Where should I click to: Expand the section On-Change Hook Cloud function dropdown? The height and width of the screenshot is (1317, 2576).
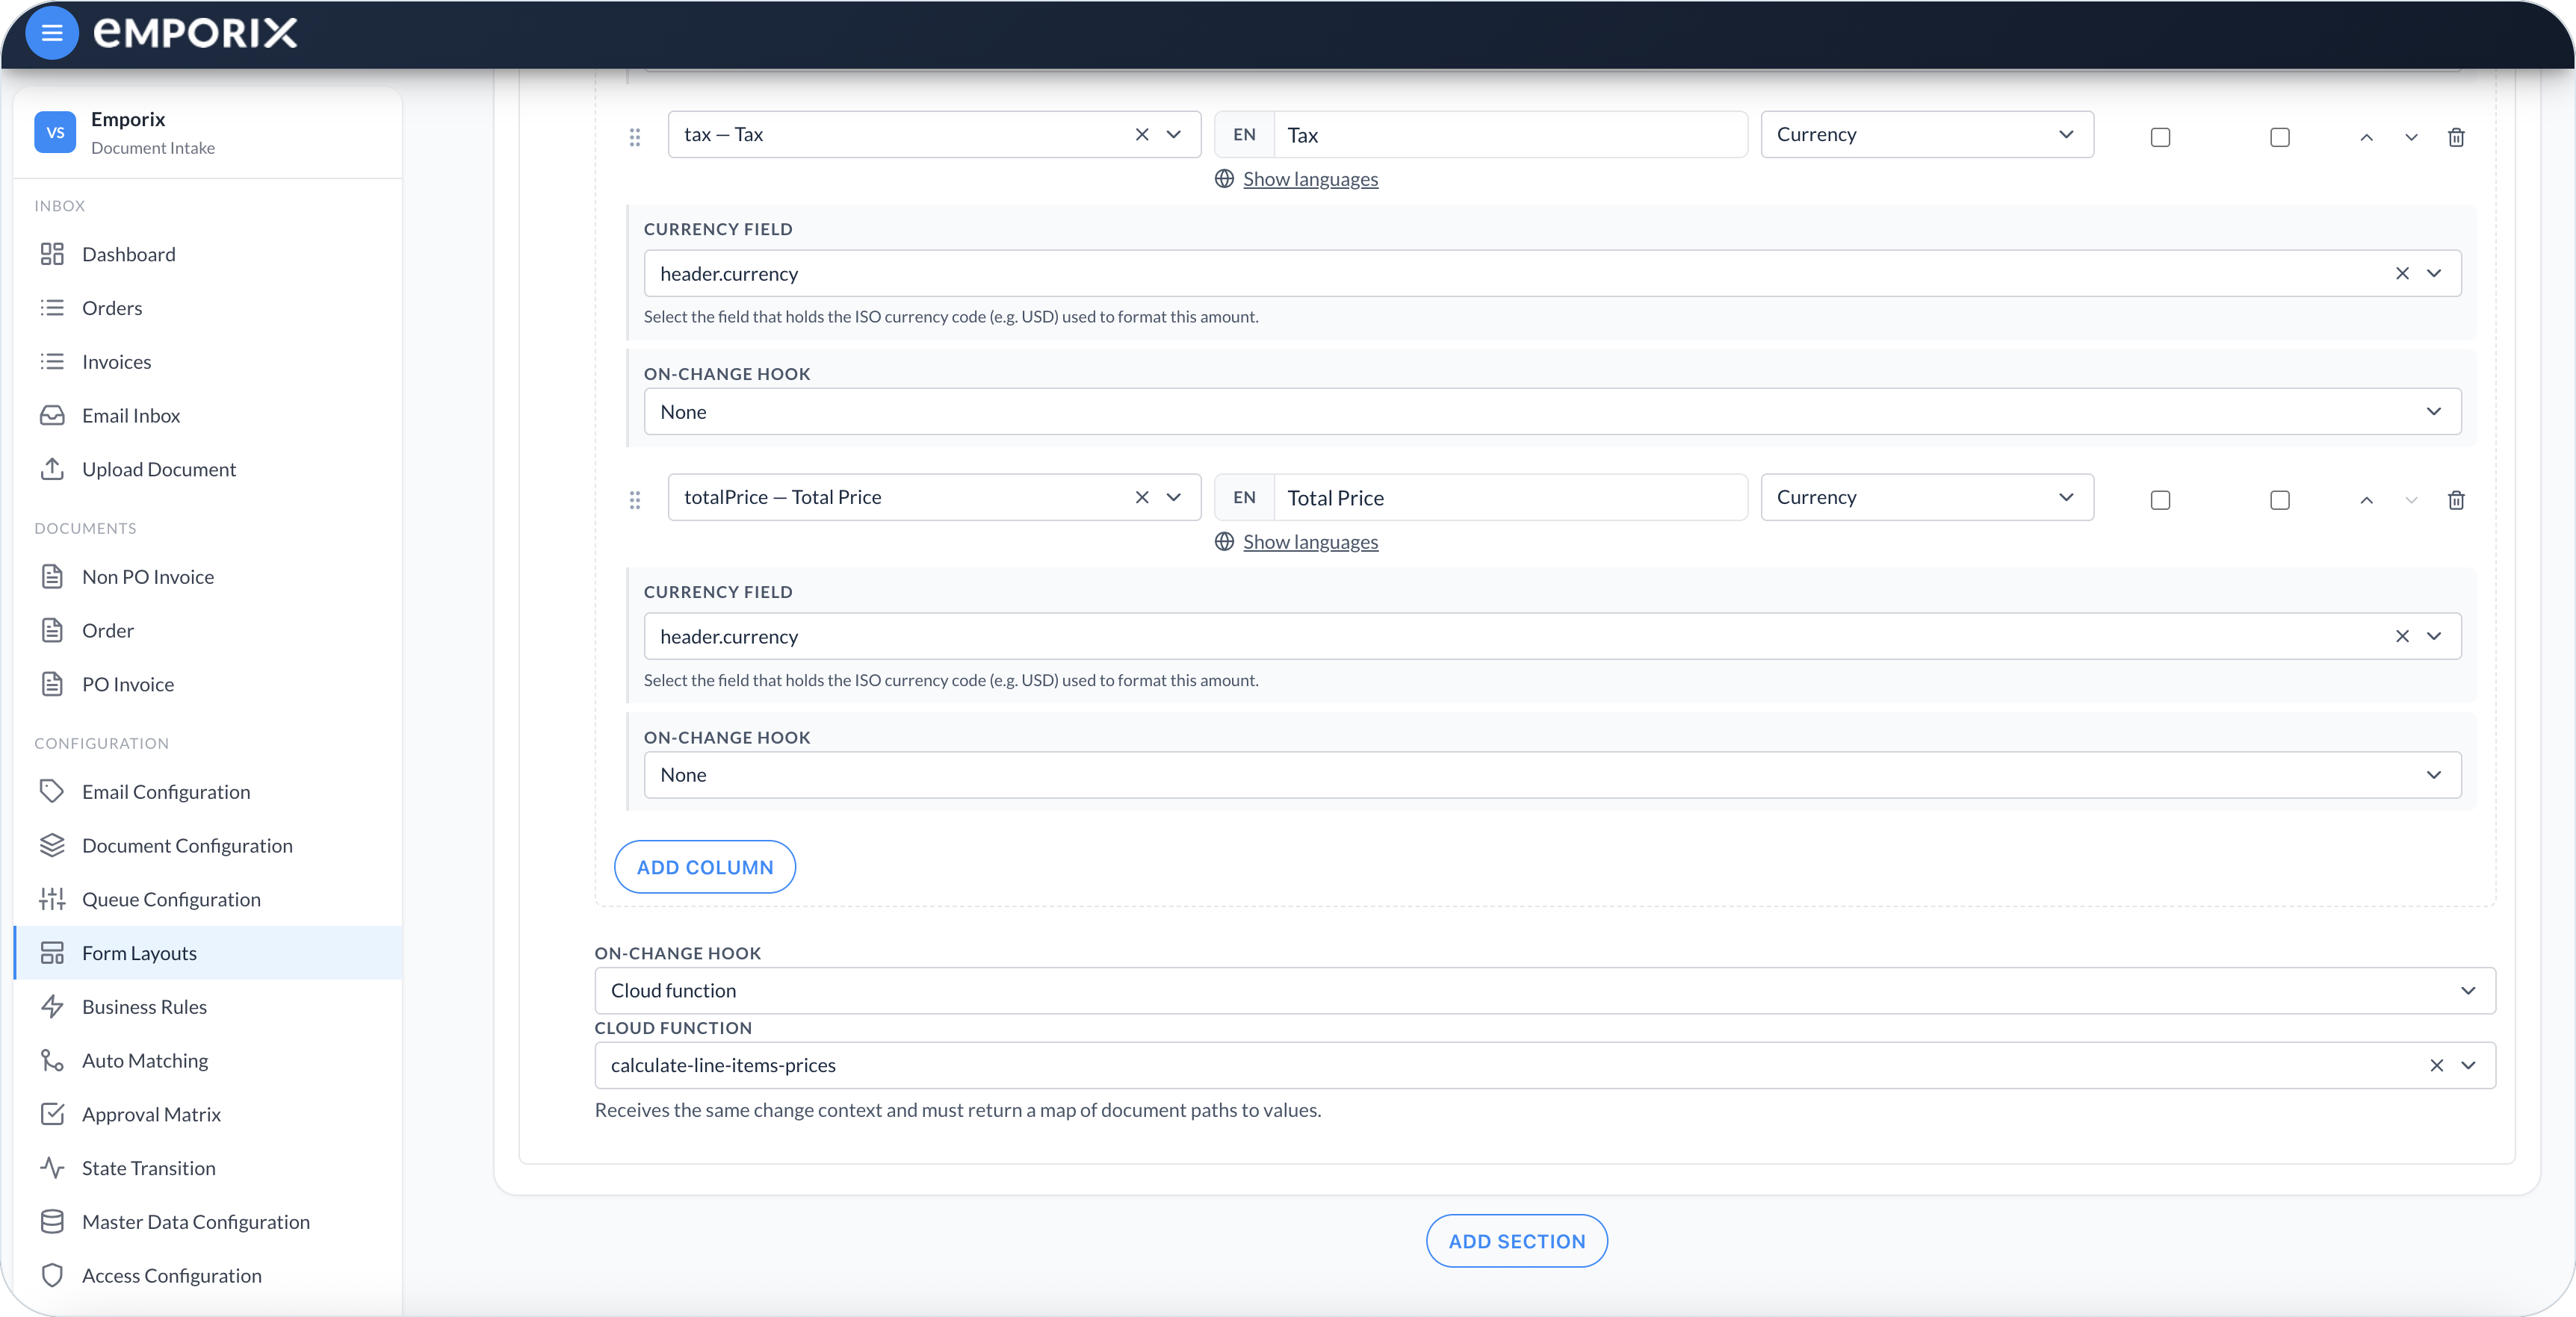(1545, 990)
